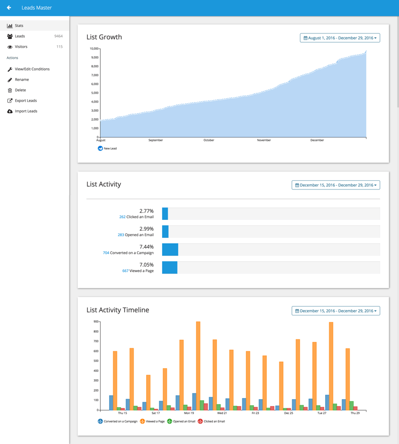399x444 pixels.
Task: Click the List Growth date range calendar icon
Action: tap(305, 38)
